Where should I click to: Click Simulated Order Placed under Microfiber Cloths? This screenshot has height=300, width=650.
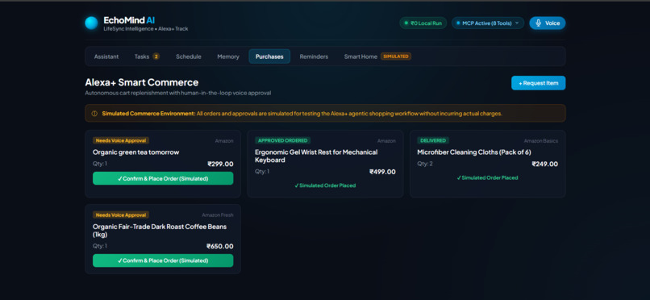(x=487, y=177)
